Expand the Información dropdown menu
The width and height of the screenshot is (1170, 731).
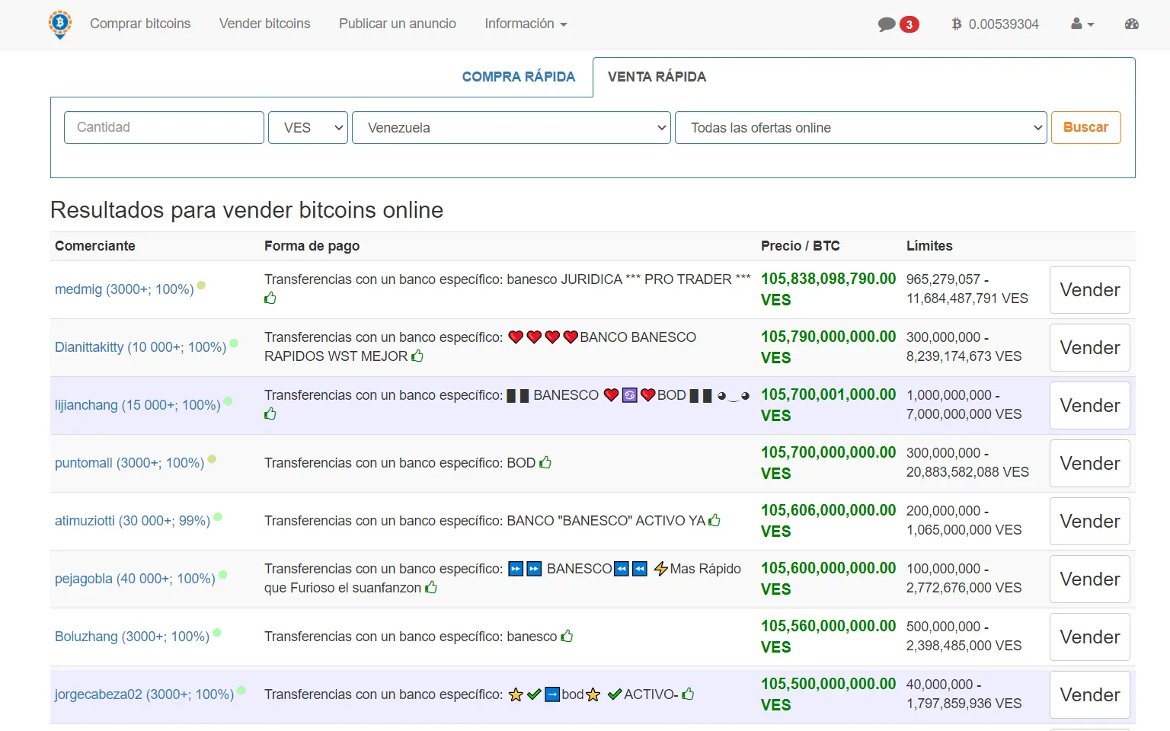tap(526, 24)
